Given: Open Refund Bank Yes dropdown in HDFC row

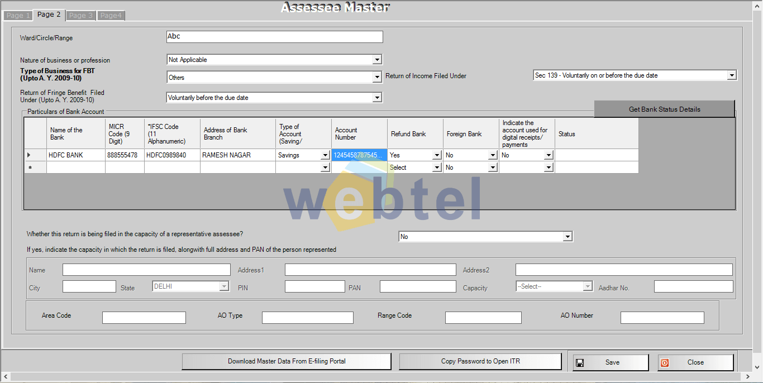Looking at the screenshot, I should click(x=437, y=155).
